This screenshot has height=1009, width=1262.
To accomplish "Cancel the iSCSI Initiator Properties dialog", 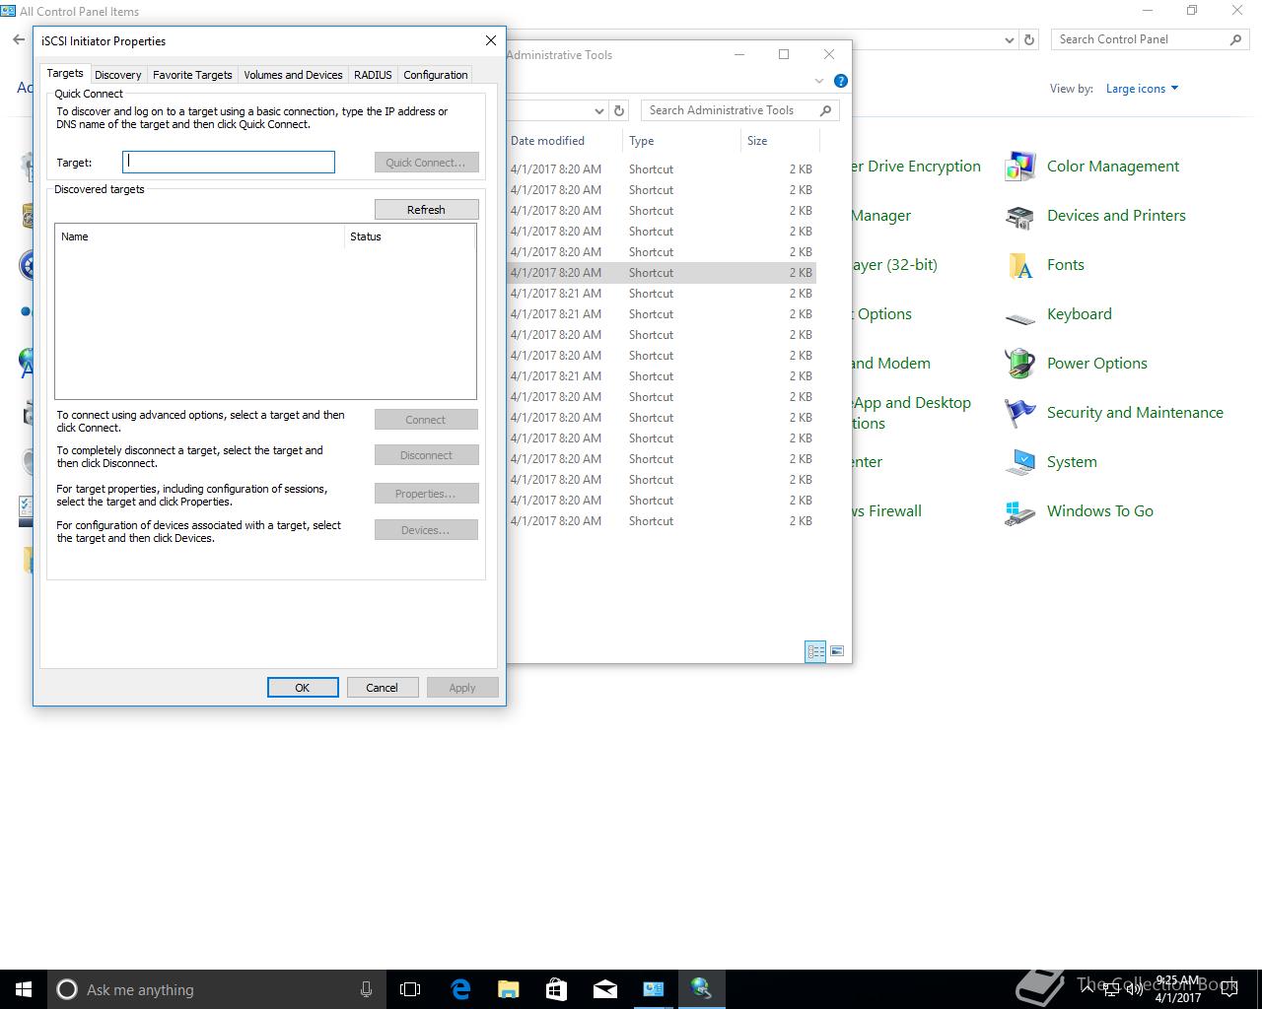I will click(383, 688).
